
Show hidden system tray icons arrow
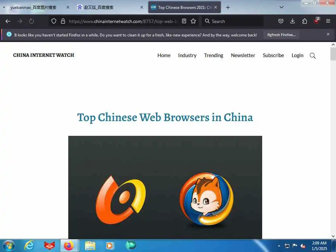pyautogui.click(x=279, y=246)
